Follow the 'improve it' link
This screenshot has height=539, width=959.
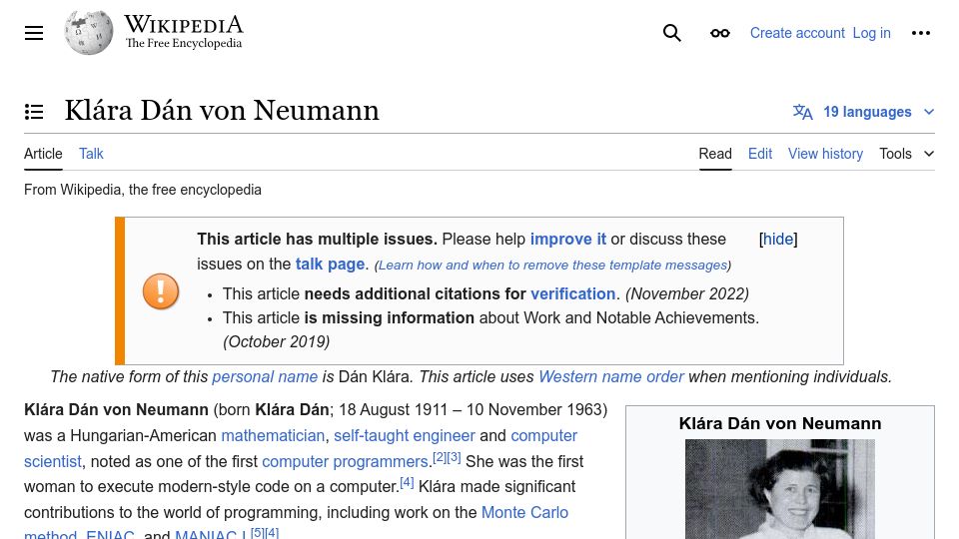(567, 239)
